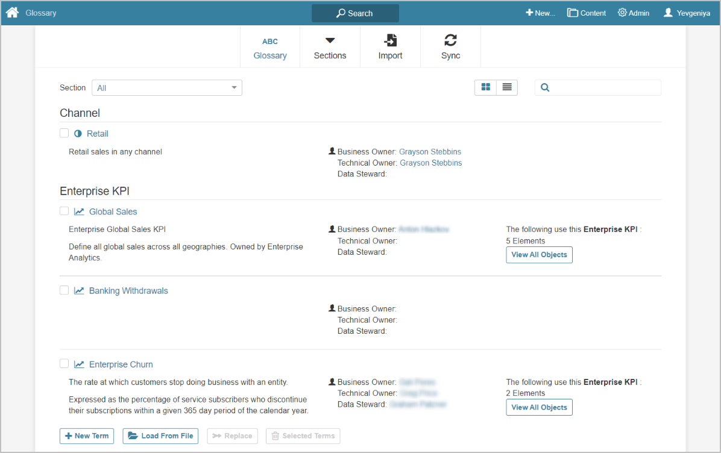Expand the Sections dropdown menu
This screenshot has height=453, width=721.
tap(330, 47)
